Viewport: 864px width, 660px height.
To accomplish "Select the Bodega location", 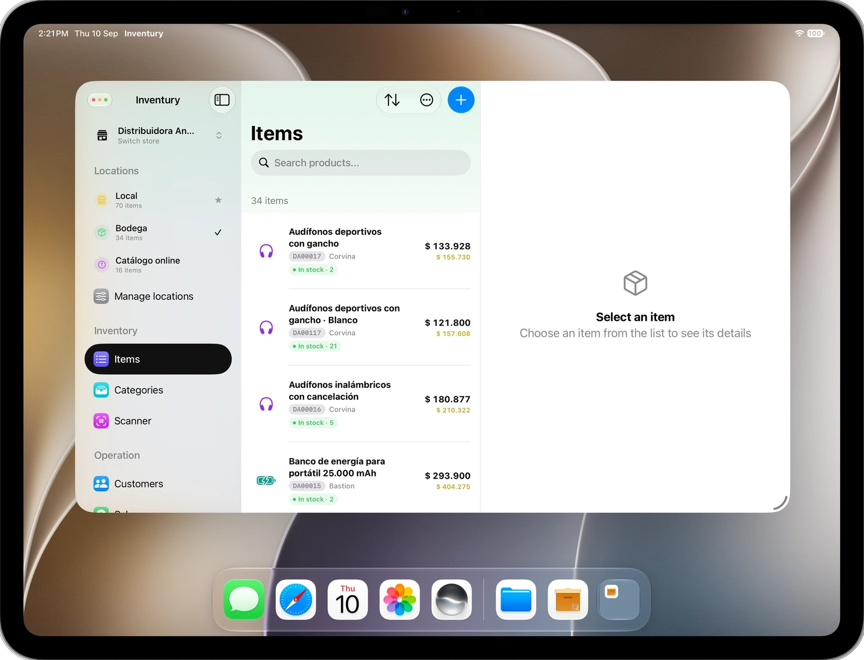I will (x=158, y=232).
